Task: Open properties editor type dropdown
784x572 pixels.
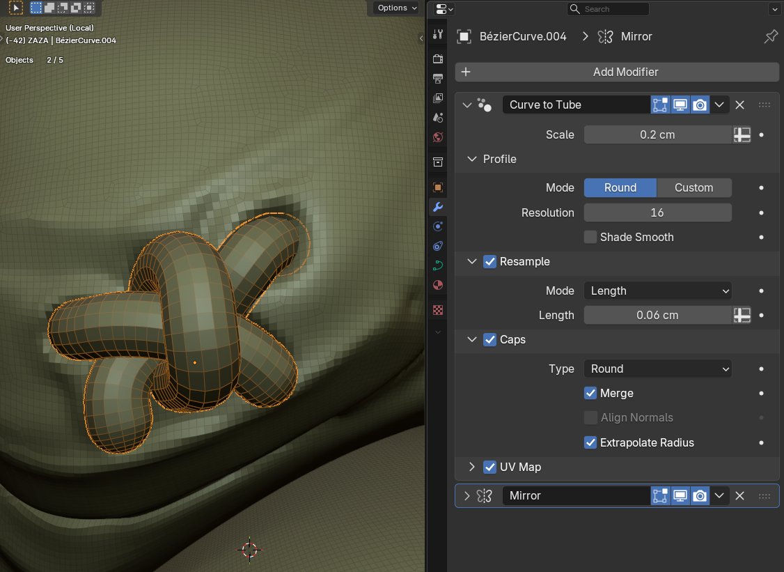Action: (444, 9)
